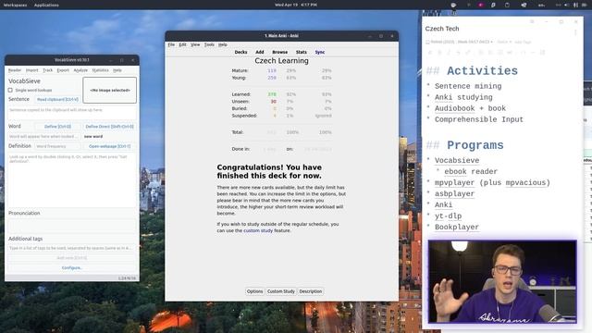This screenshot has width=592, height=333.
Task: Open the Analyze menu in VocabSieve
Action: click(x=80, y=70)
